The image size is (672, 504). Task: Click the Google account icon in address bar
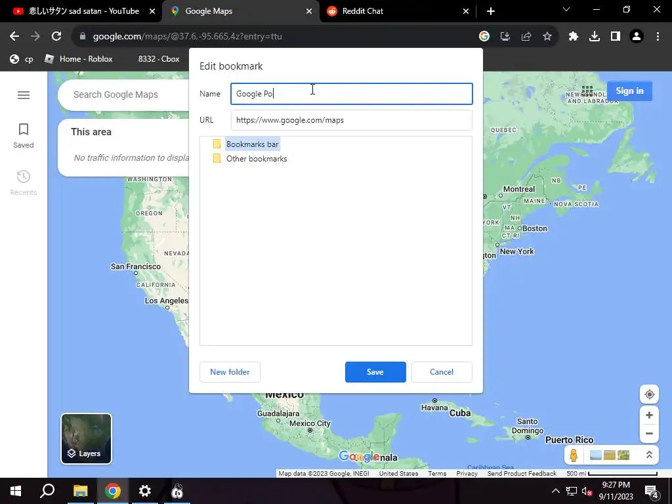(484, 37)
